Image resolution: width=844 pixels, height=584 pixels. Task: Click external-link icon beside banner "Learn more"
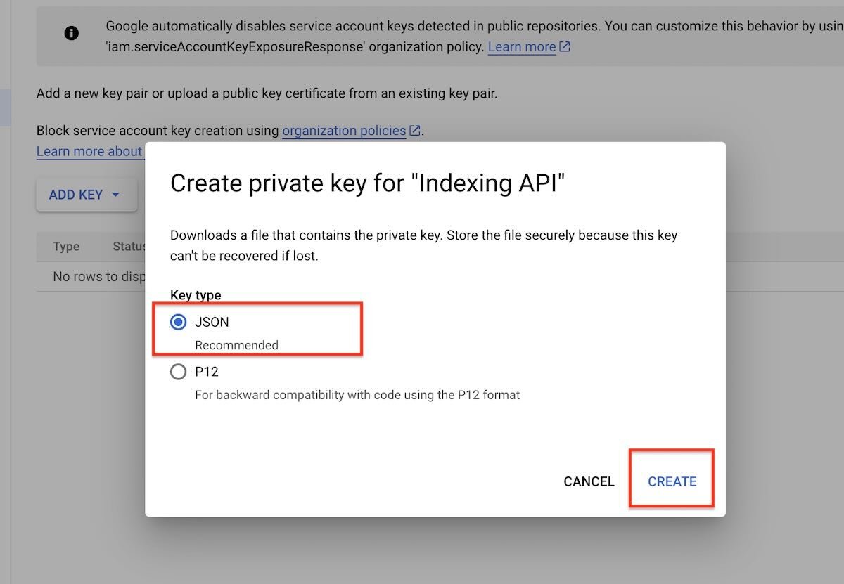(565, 47)
